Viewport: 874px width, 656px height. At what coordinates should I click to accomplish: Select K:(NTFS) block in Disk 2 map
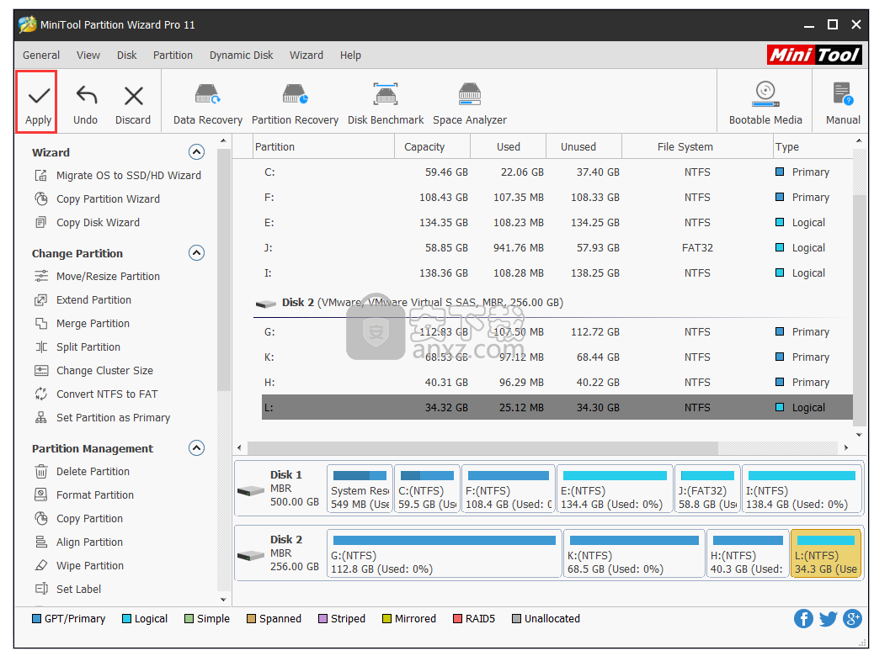634,554
